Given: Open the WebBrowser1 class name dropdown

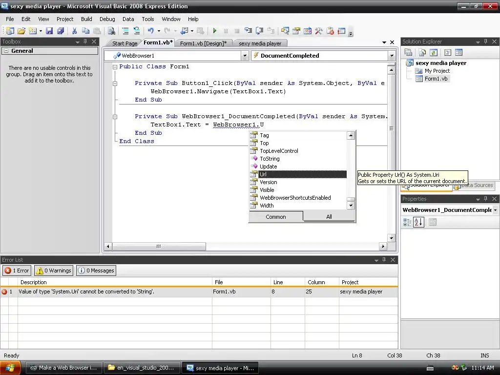Looking at the screenshot, I should coord(245,56).
